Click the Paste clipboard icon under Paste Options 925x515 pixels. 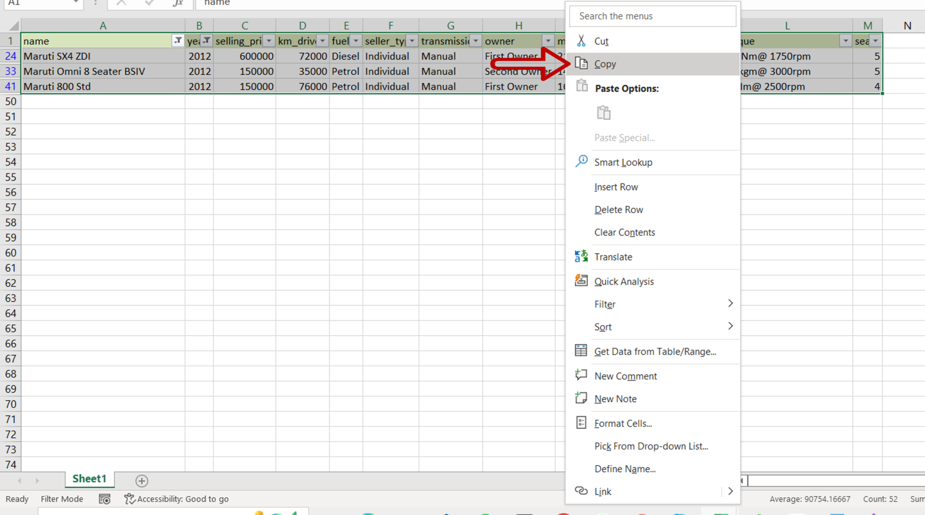604,112
